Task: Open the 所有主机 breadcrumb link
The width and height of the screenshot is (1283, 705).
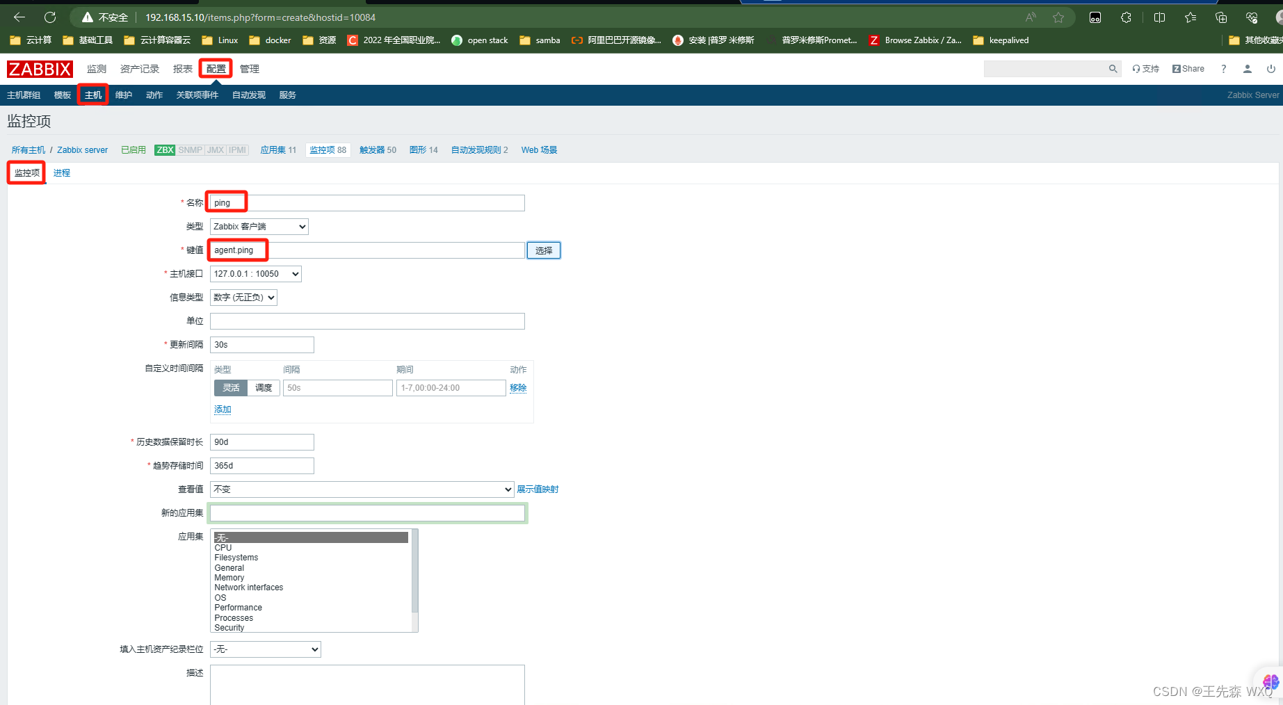Action: click(x=29, y=150)
